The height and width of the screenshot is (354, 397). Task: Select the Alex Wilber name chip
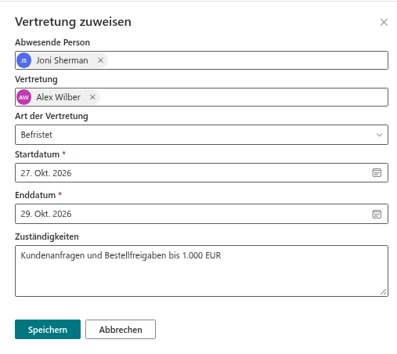coord(58,97)
